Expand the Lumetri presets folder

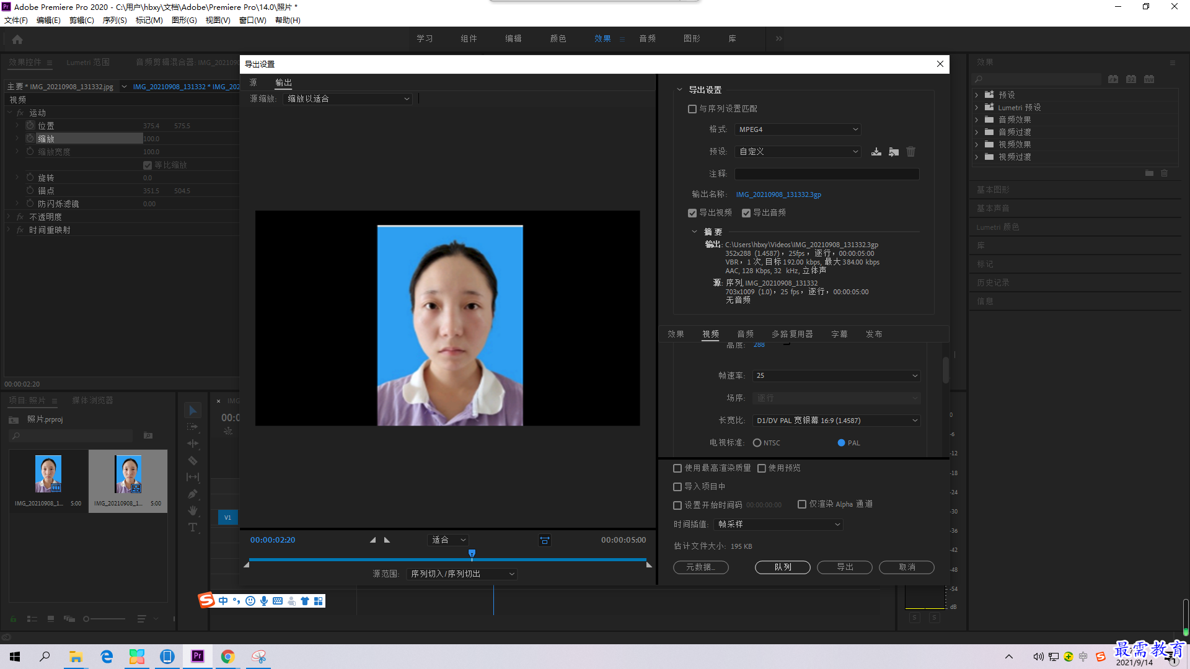[x=977, y=108]
